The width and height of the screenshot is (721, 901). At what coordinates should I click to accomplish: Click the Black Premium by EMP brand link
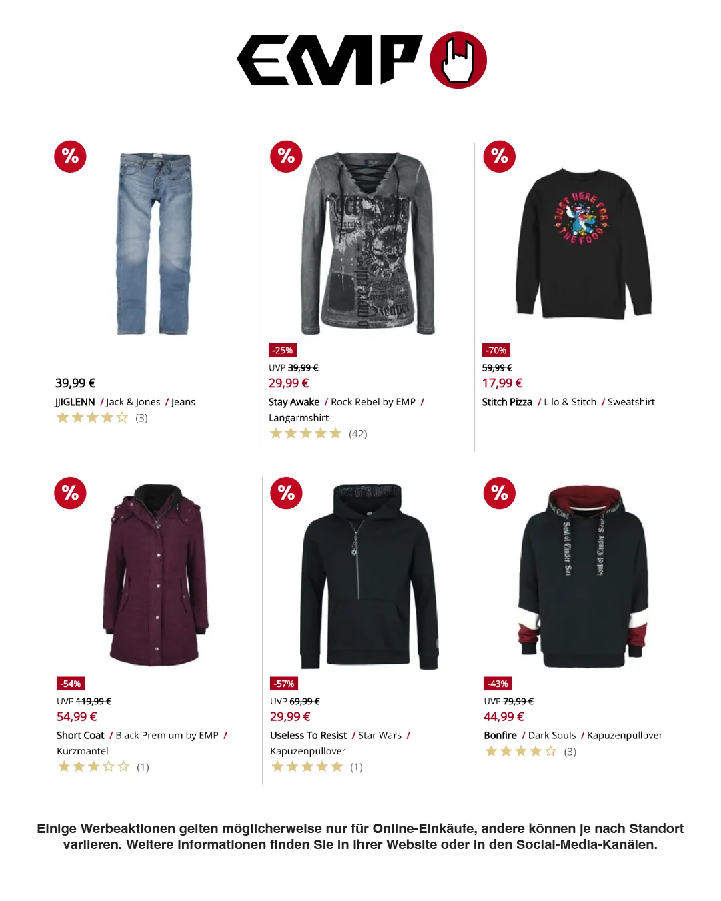(x=167, y=736)
